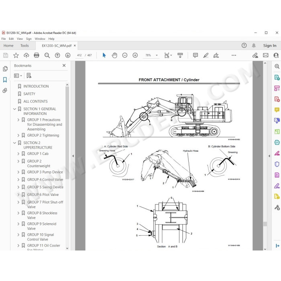Open the View menu
The image size is (281, 281).
tap(20, 39)
